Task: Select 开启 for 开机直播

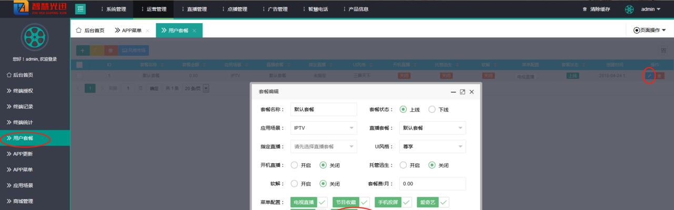Action: point(300,165)
